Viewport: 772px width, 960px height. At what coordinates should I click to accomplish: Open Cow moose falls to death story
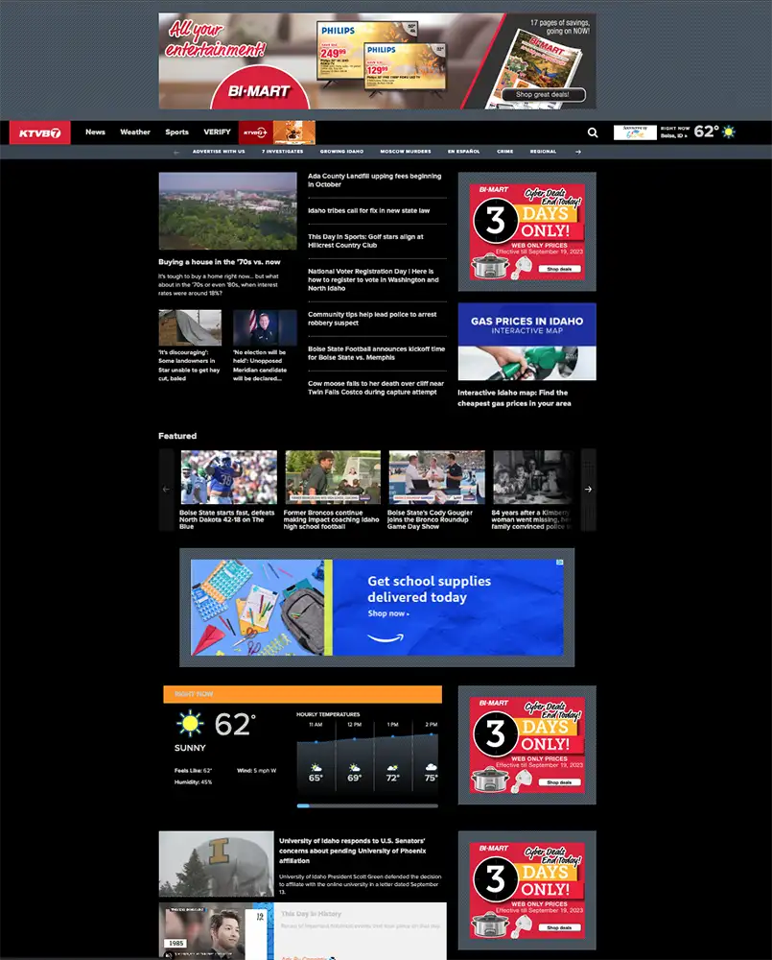(376, 388)
